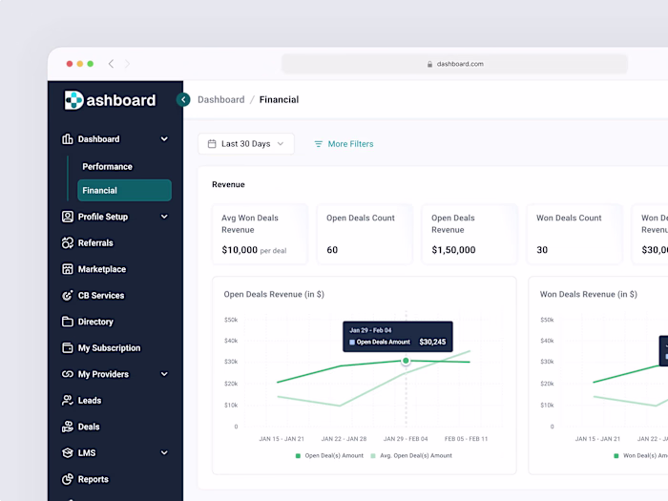Collapse the Dashboard menu chevron
668x501 pixels.
click(x=164, y=139)
